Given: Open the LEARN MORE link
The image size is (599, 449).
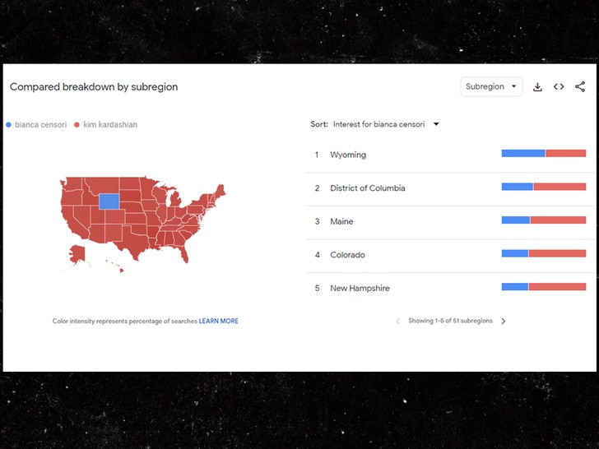Looking at the screenshot, I should coord(218,321).
